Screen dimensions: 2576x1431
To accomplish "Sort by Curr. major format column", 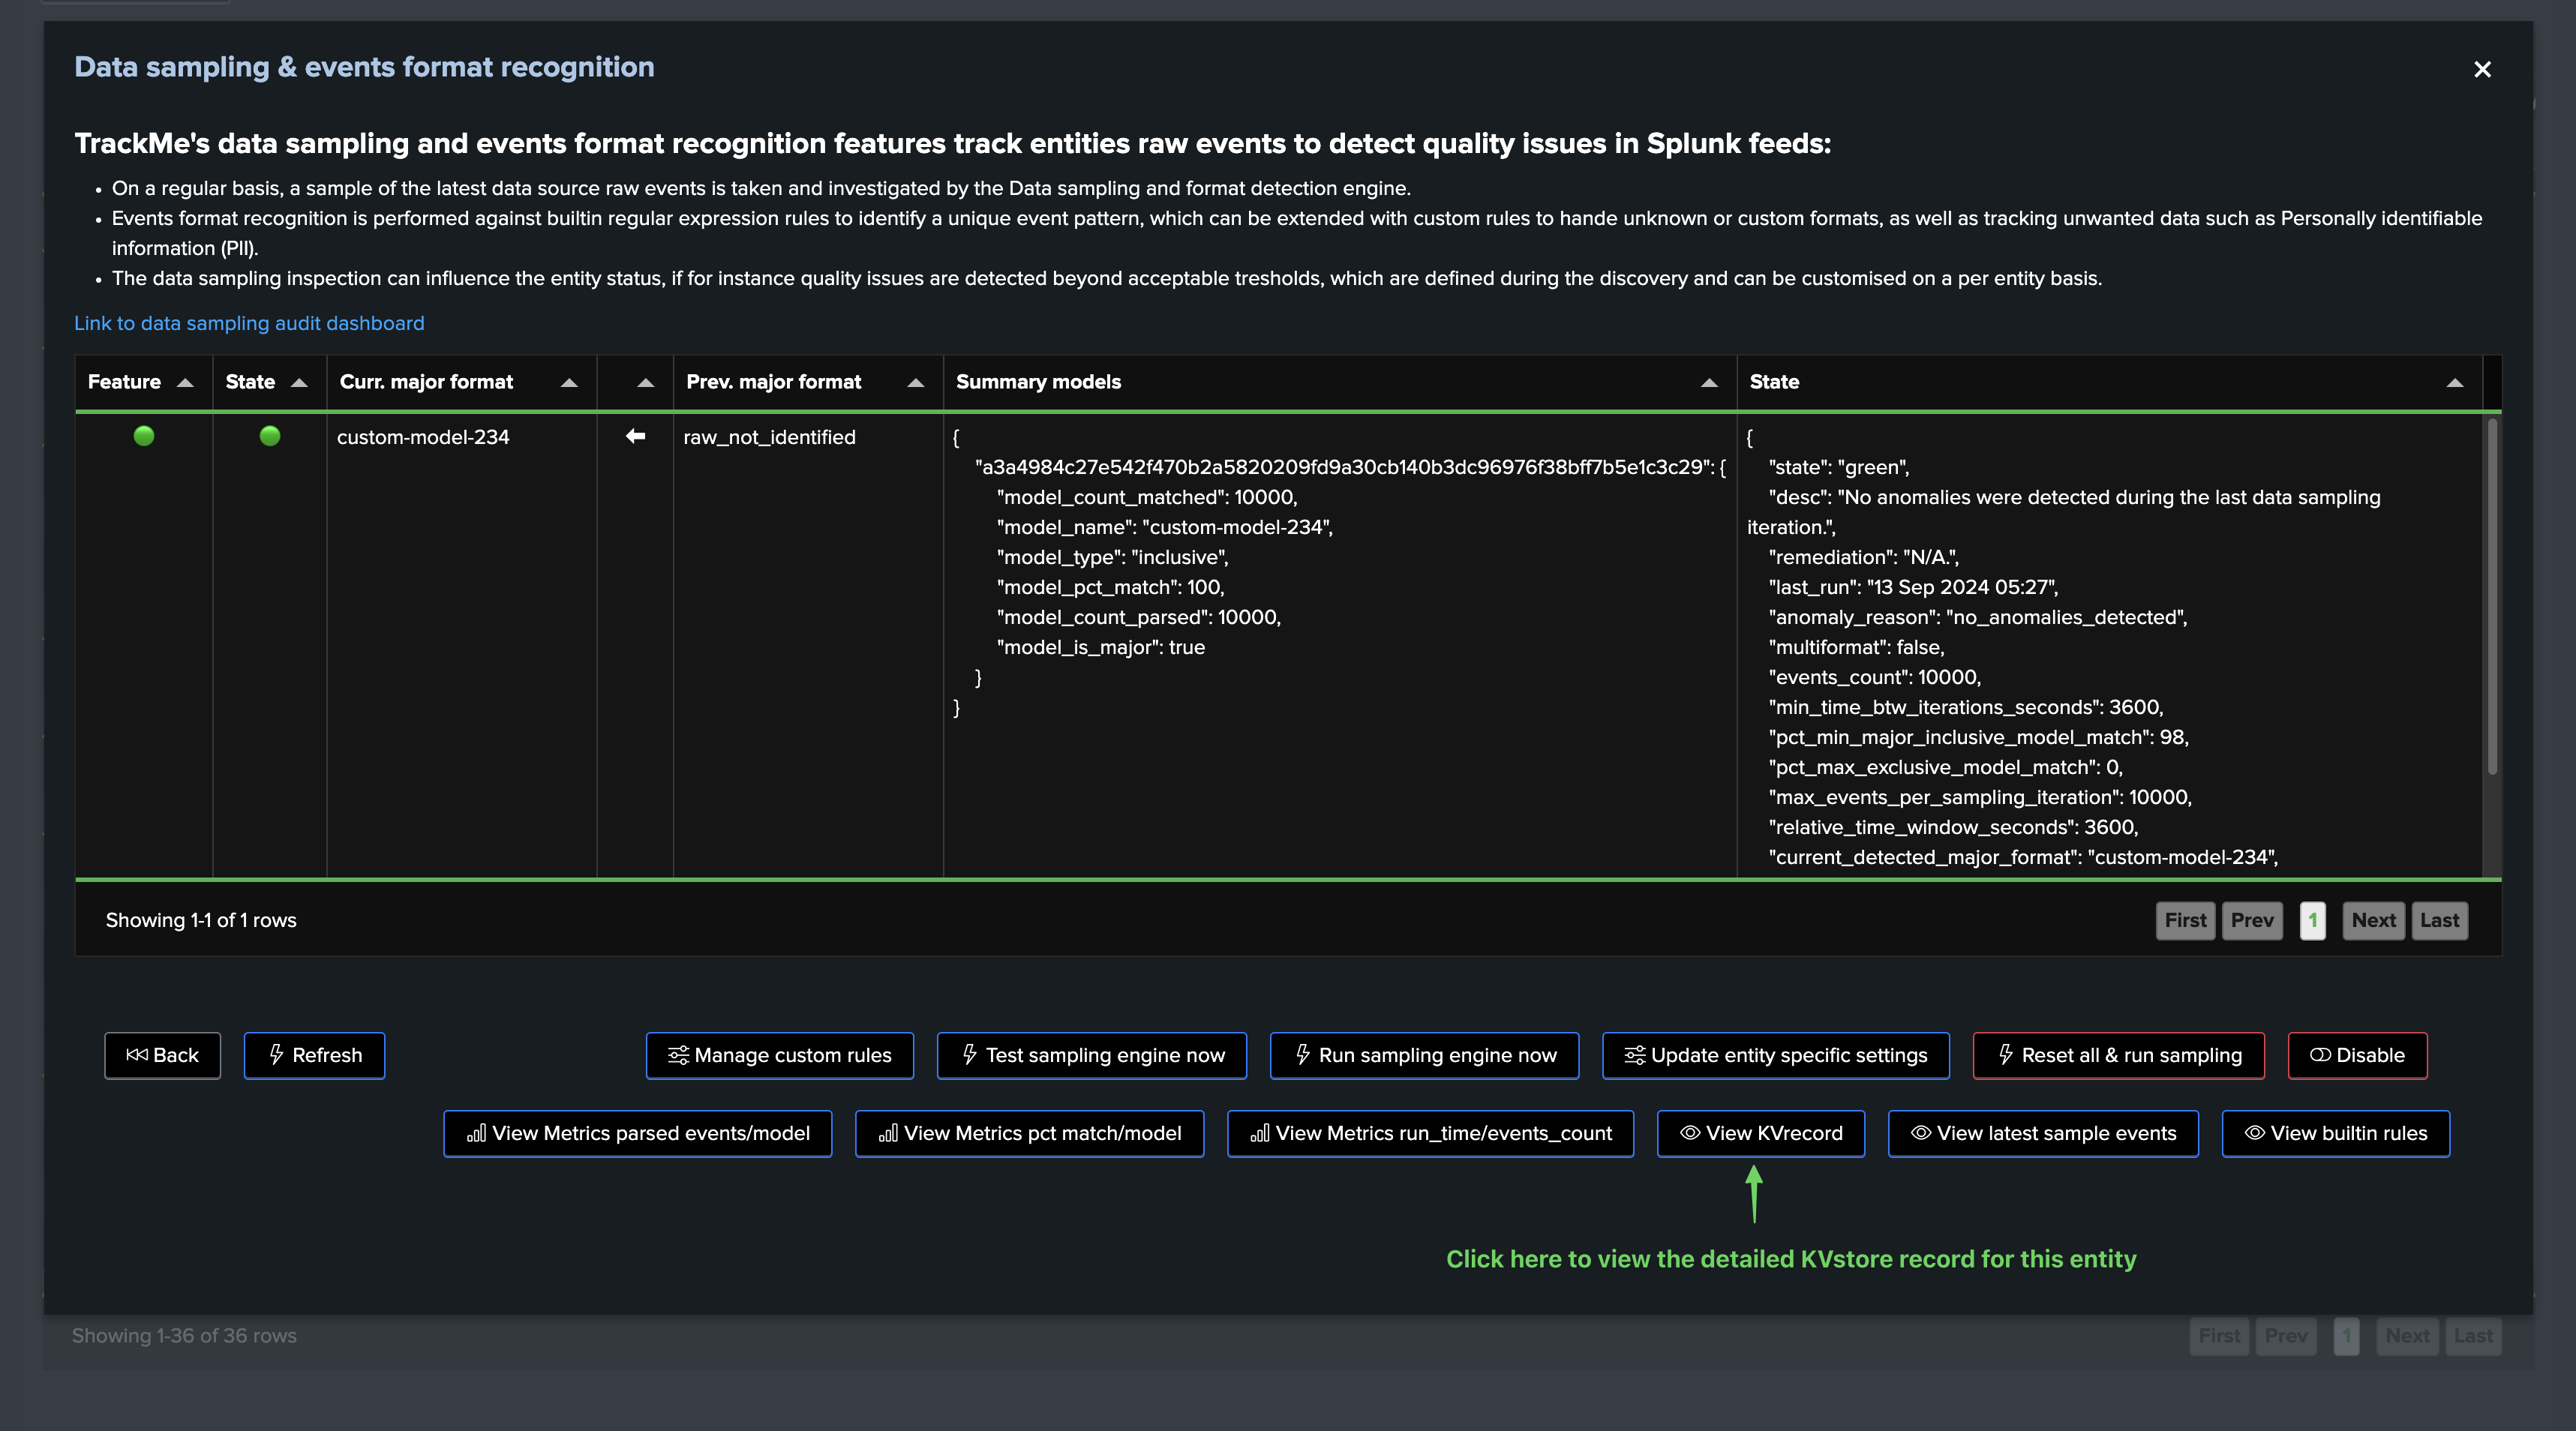I will pos(569,382).
